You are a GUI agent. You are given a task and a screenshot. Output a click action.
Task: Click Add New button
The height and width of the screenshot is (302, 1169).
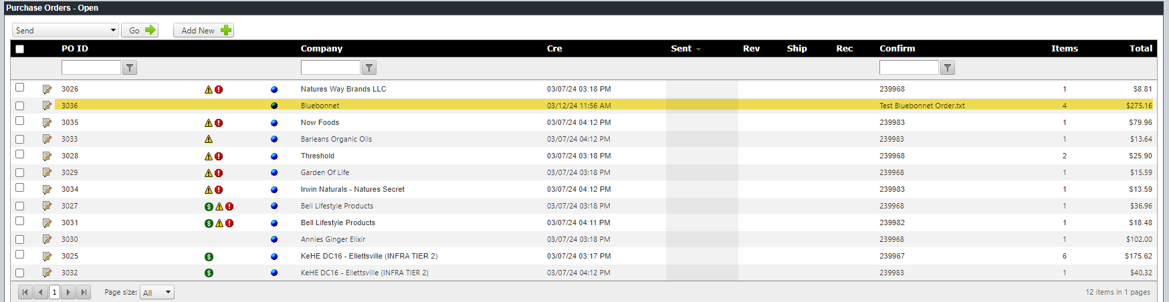coord(203,30)
